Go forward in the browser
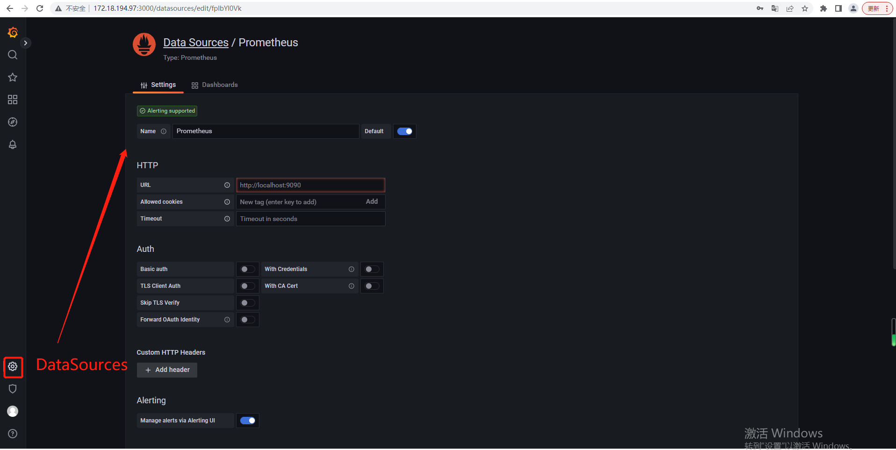 pyautogui.click(x=25, y=8)
